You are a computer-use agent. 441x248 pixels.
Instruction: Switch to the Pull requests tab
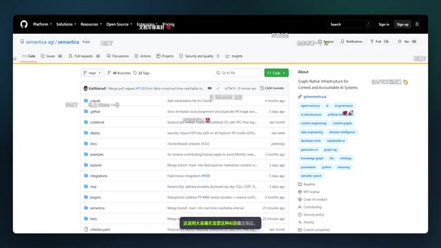pos(84,56)
